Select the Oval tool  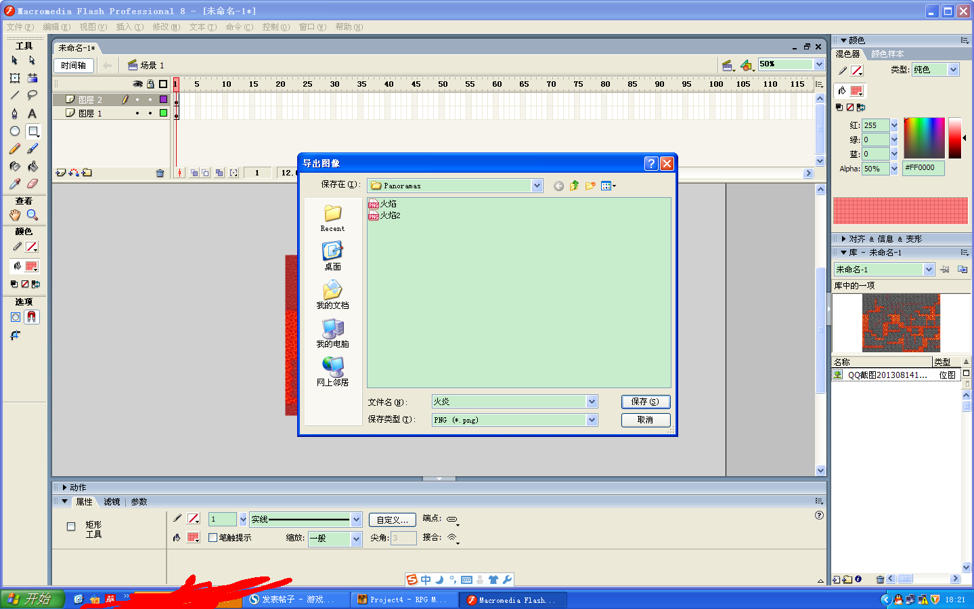point(15,131)
